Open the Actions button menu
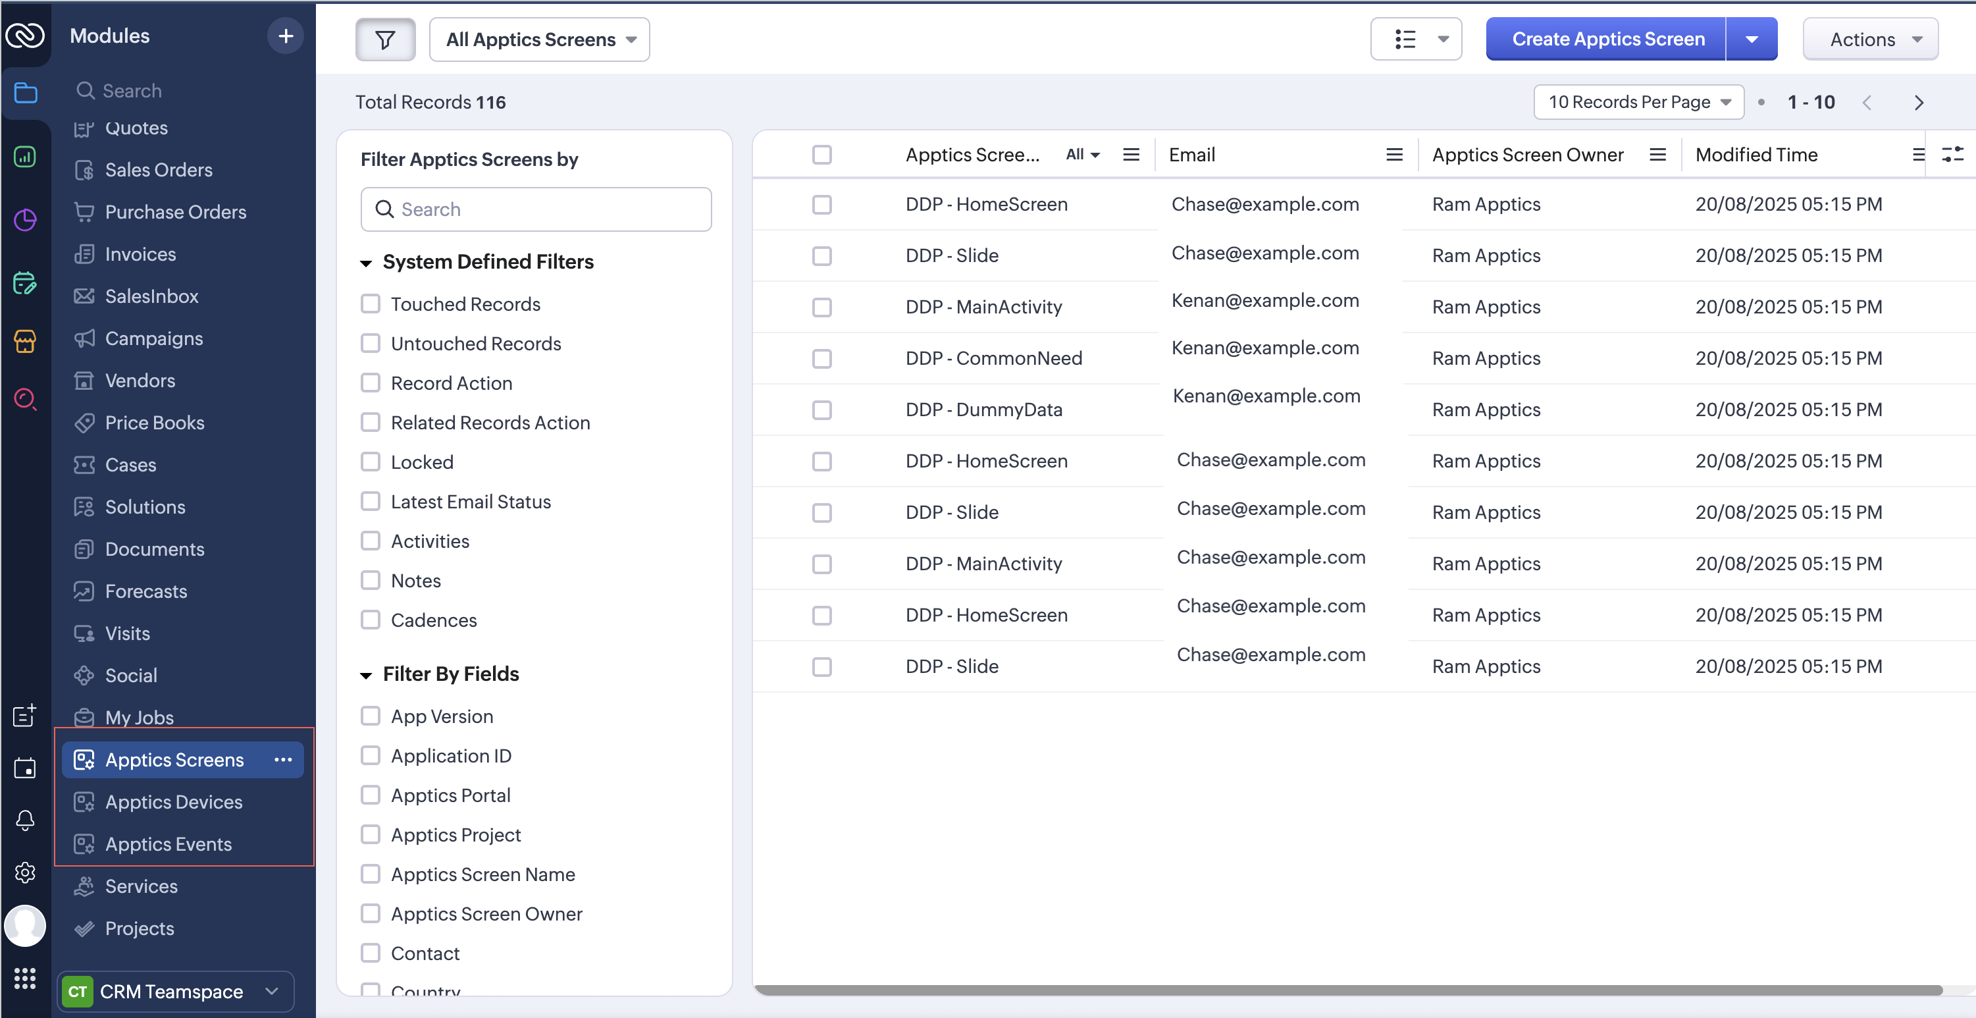 (x=1870, y=39)
